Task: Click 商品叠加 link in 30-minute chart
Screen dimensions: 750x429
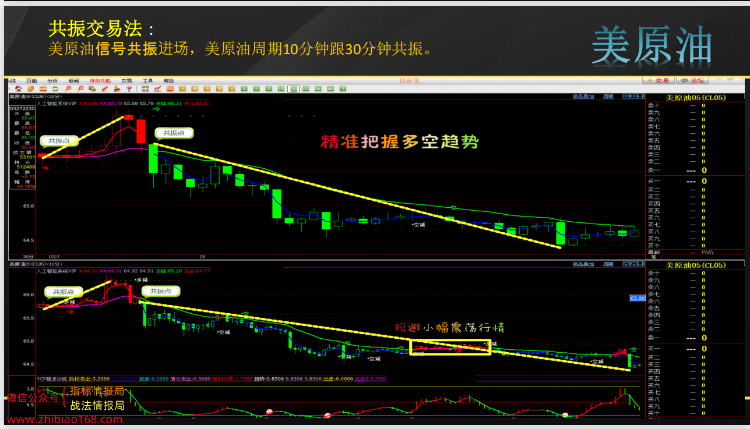Action: 583,97
